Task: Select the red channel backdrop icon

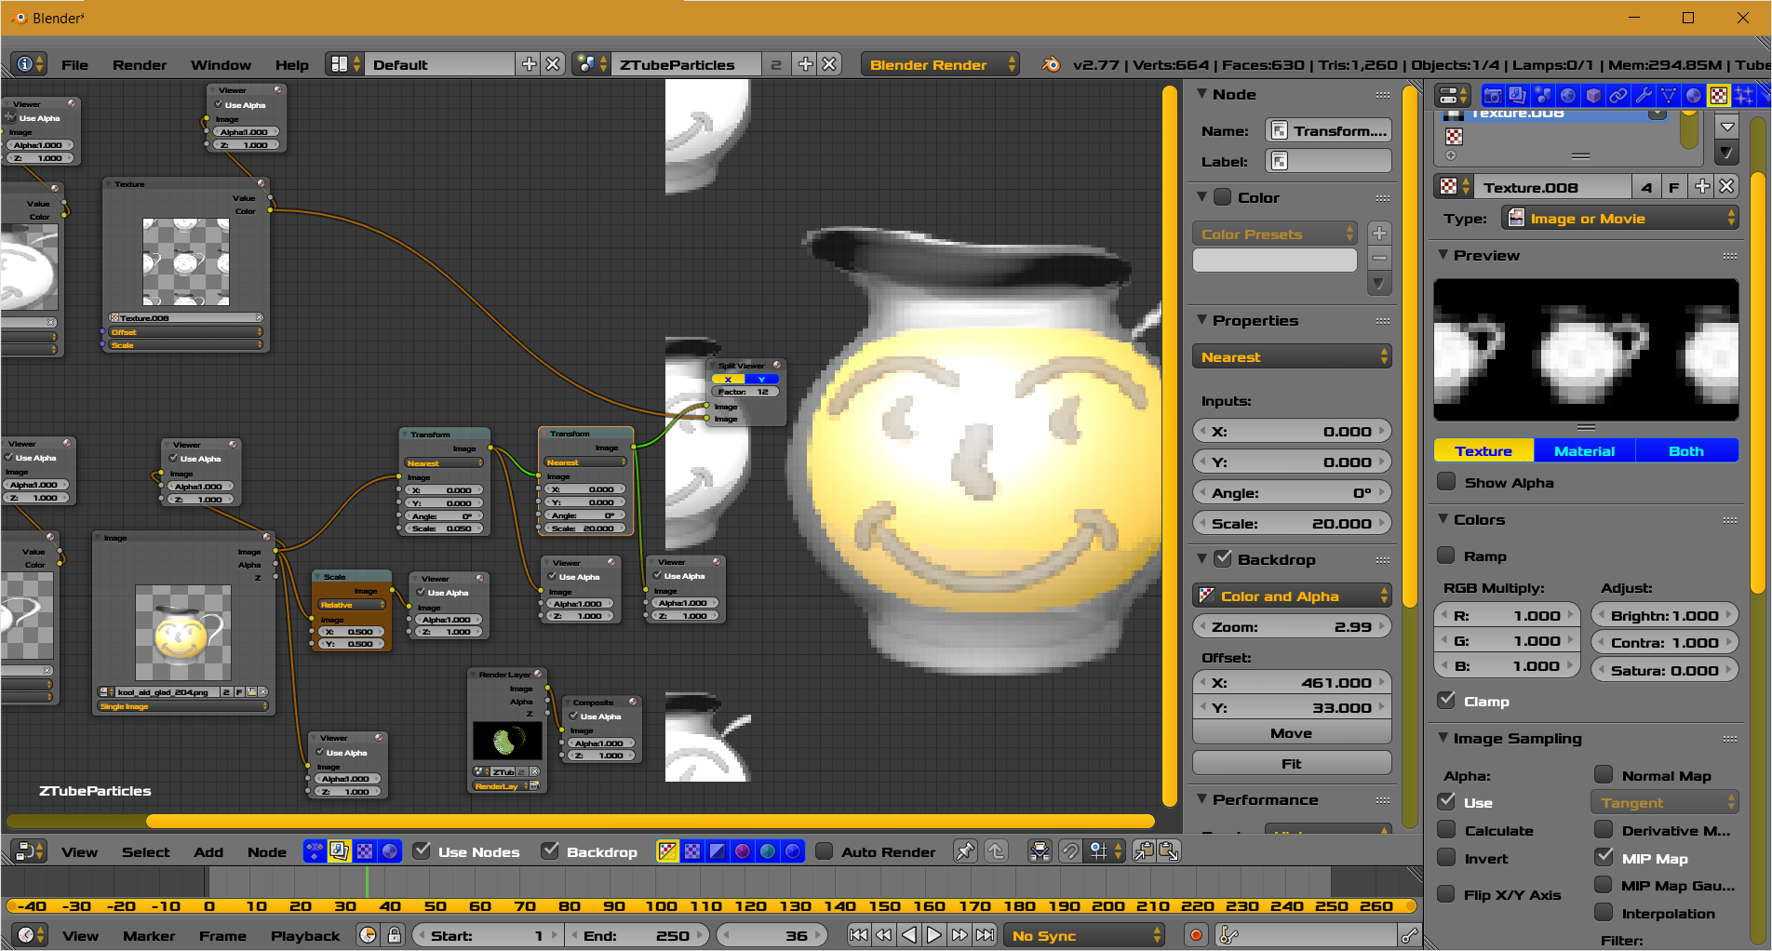Action: coord(743,851)
